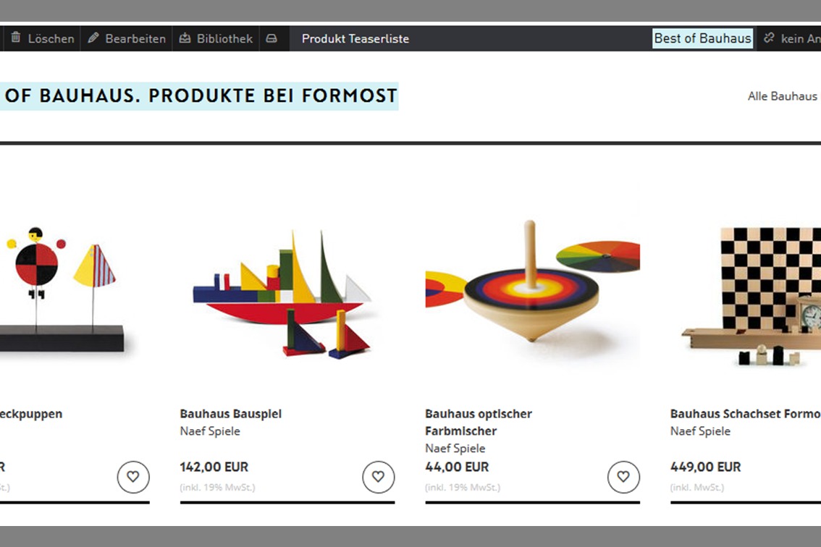Open the Bauhaus Bauspiel product title
This screenshot has height=547, width=821.
click(x=230, y=414)
